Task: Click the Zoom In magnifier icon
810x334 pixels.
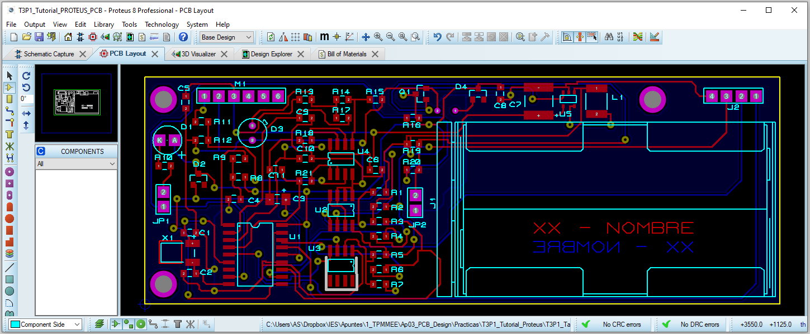Action: point(378,37)
